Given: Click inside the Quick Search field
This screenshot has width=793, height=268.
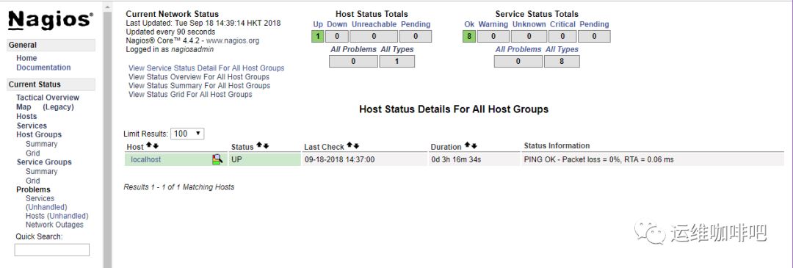Looking at the screenshot, I should pyautogui.click(x=51, y=250).
